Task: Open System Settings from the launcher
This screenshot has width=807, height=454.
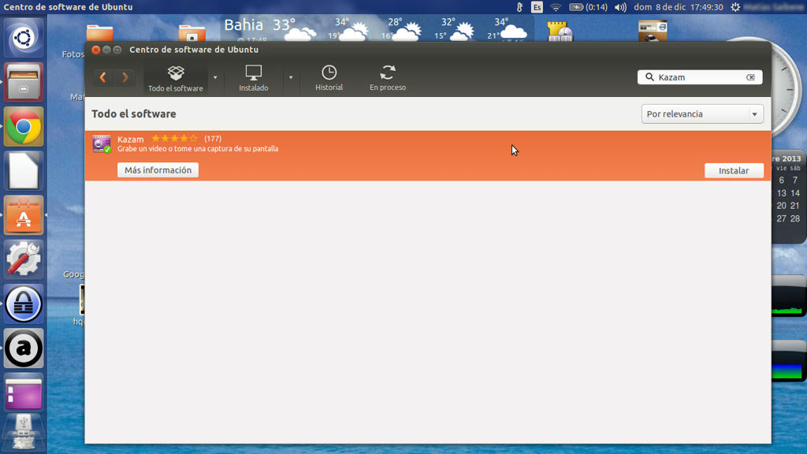Action: click(24, 259)
